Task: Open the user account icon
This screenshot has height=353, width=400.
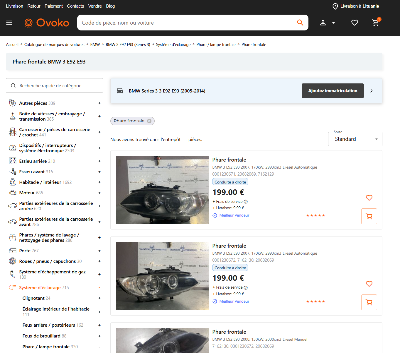Action: [323, 23]
